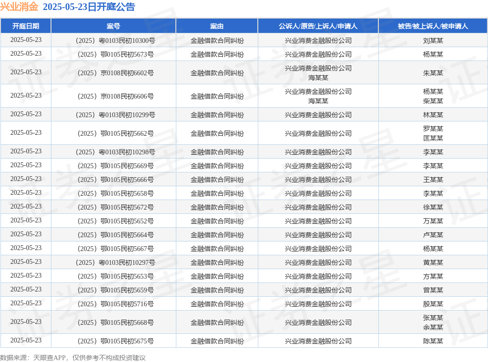Click case number 鄂0105民初5675号
This screenshot has height=362, width=488.
(115, 341)
